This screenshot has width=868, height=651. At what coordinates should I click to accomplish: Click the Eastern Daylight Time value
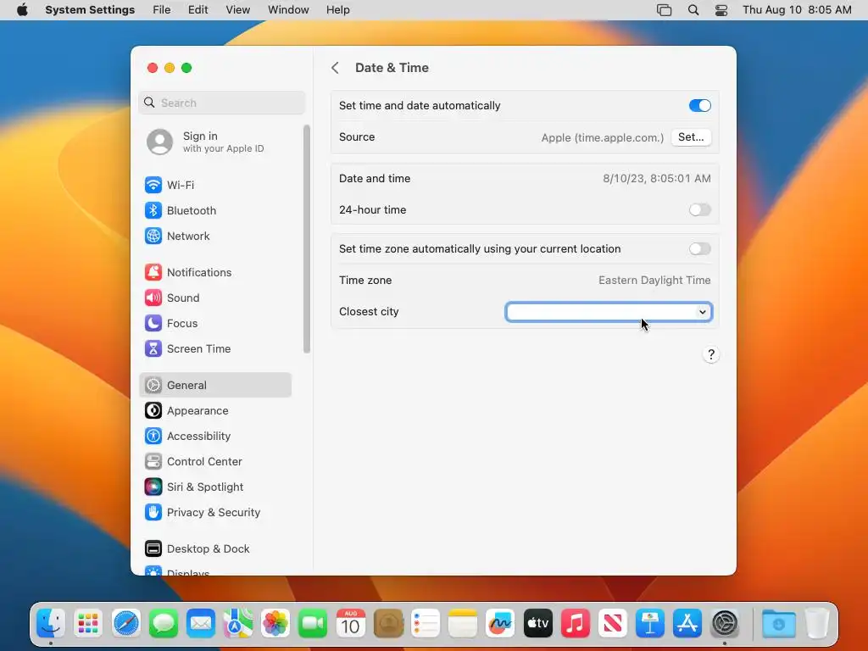[654, 280]
